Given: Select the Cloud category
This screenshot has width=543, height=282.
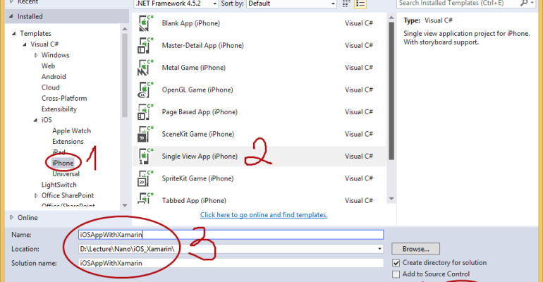Looking at the screenshot, I should [51, 87].
